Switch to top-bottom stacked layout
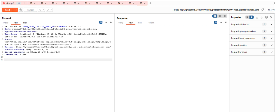Image resolution: width=275 pixels, height=112 pixels. click(220, 16)
